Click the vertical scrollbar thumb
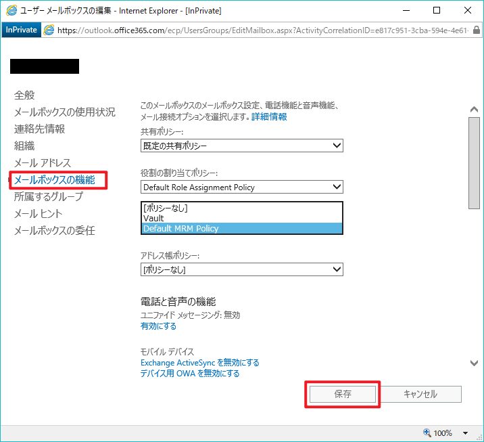 tap(474, 163)
